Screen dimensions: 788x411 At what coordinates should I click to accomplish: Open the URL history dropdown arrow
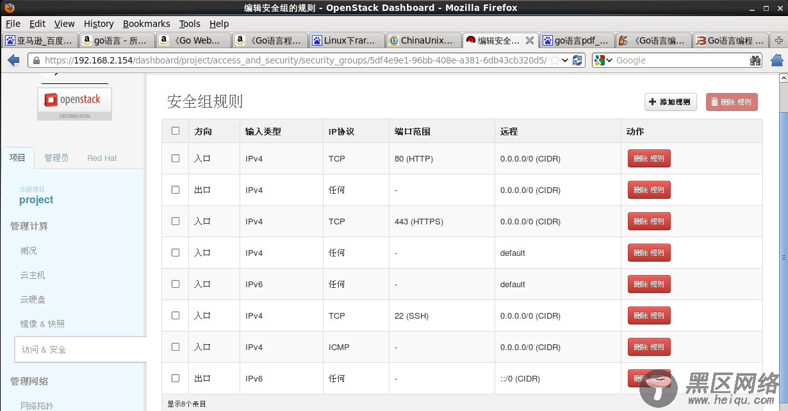click(565, 60)
